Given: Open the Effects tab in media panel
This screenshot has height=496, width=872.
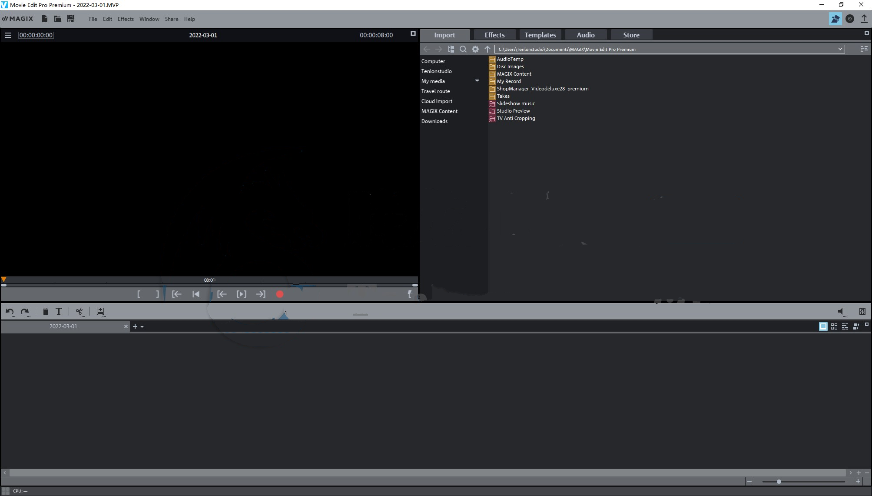Looking at the screenshot, I should coord(494,35).
